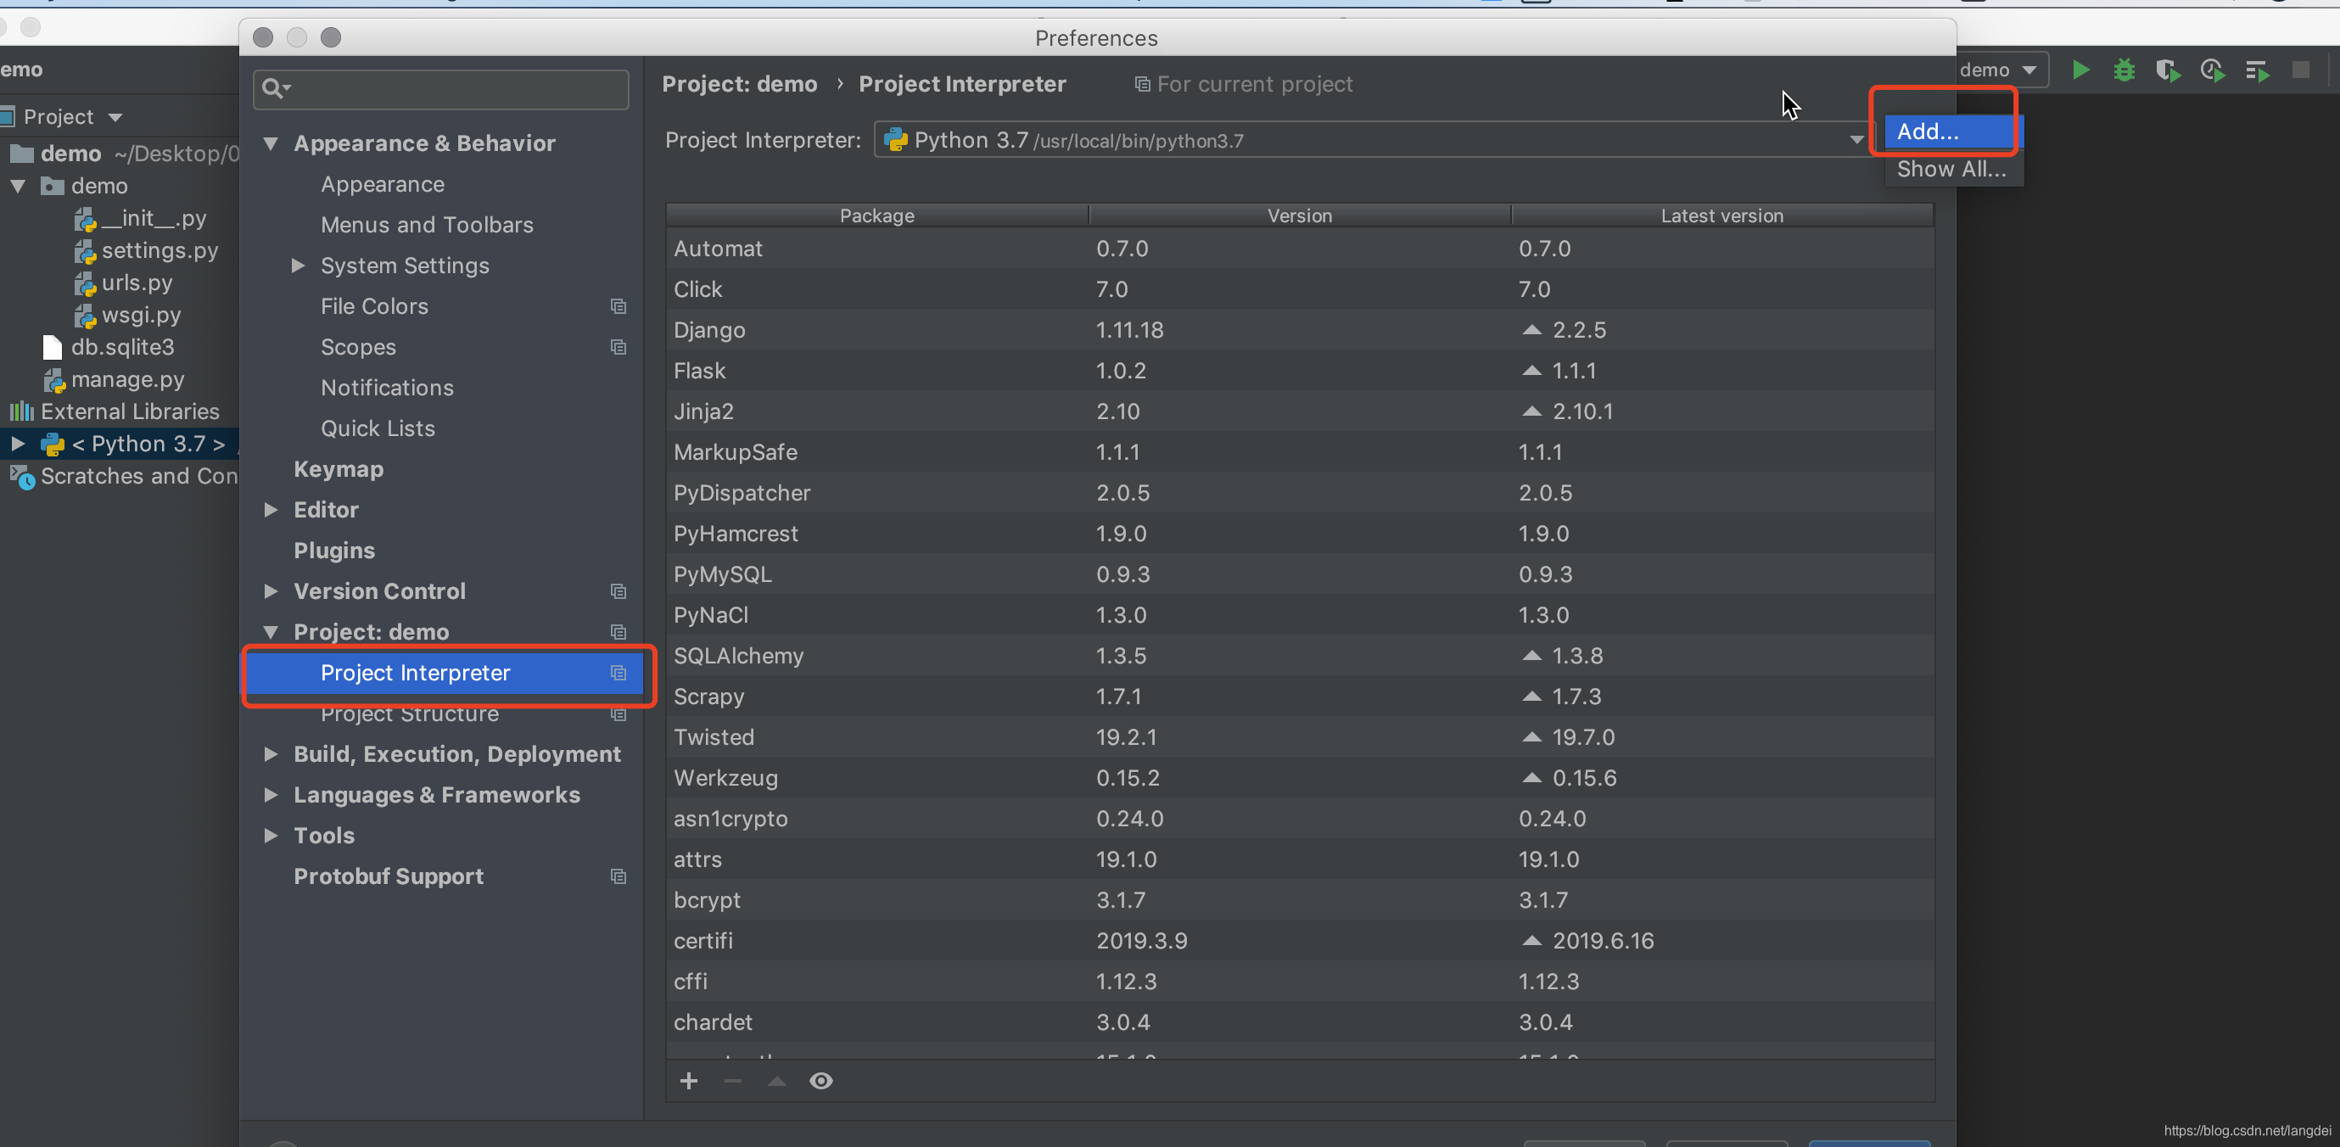The image size is (2340, 1147).
Task: Open __init__.py in the project tree
Action: pos(154,219)
